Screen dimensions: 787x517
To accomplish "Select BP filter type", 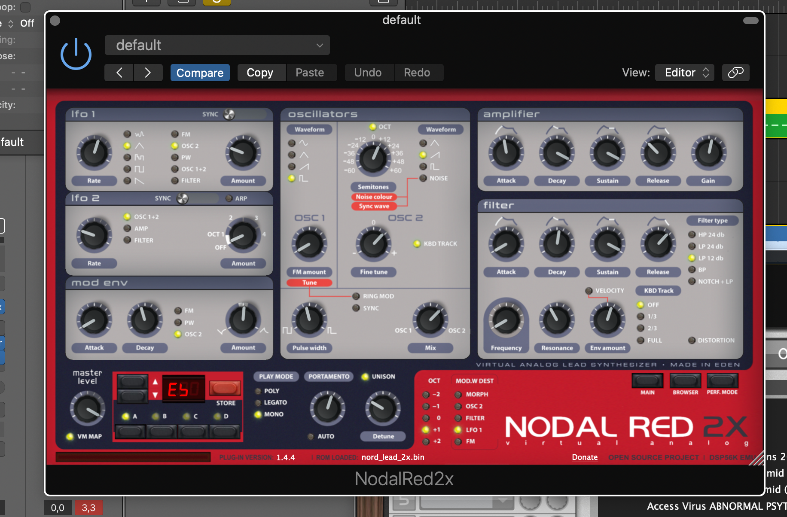I will [x=692, y=270].
